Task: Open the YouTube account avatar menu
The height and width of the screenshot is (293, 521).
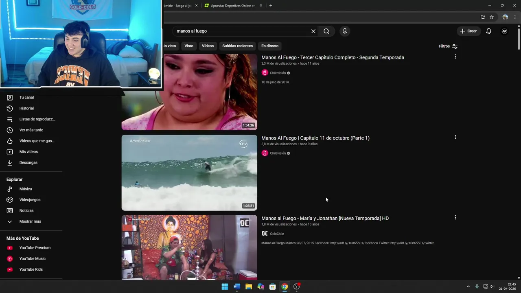Action: tap(504, 31)
